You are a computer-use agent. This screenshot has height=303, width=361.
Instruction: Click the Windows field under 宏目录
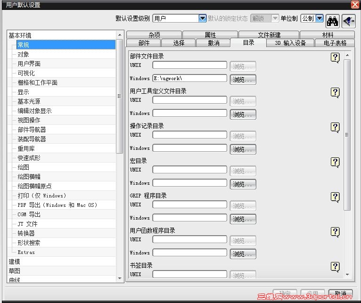pyautogui.click(x=190, y=183)
